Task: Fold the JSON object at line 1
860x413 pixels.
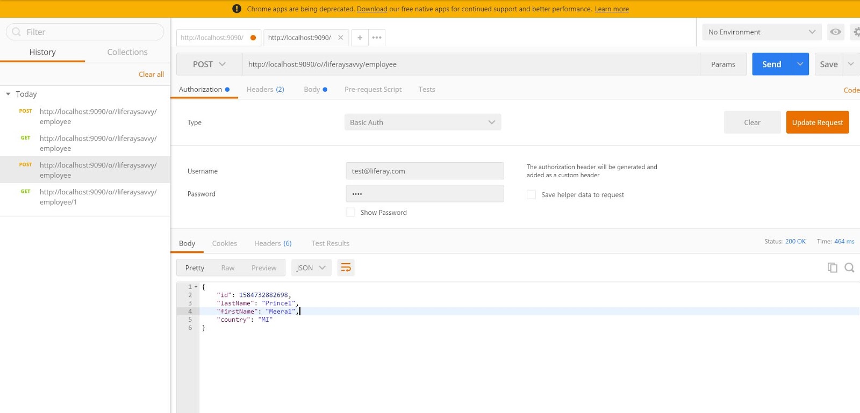Action: point(196,287)
